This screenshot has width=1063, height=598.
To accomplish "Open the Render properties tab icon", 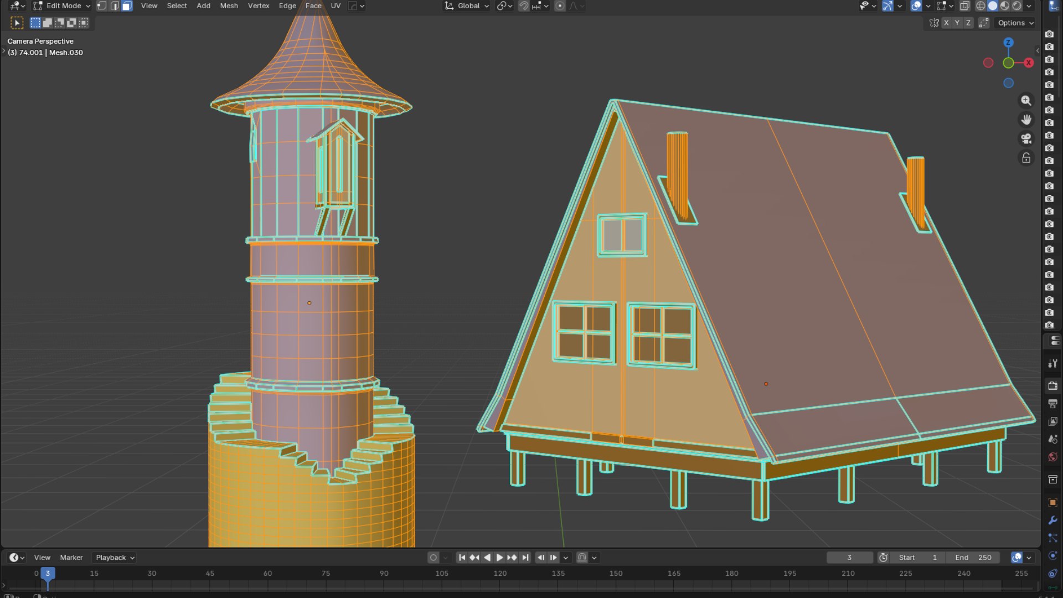I will [1052, 385].
